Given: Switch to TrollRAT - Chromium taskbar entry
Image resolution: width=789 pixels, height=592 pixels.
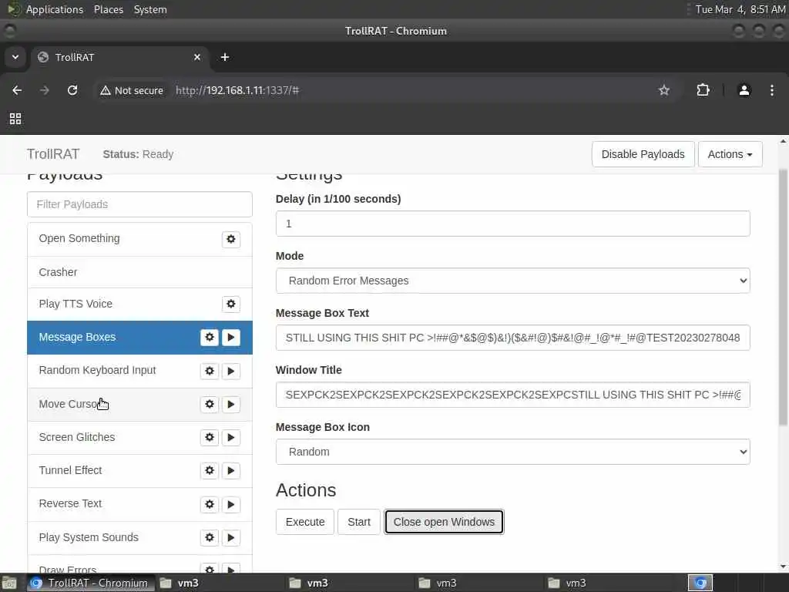Looking at the screenshot, I should (89, 583).
